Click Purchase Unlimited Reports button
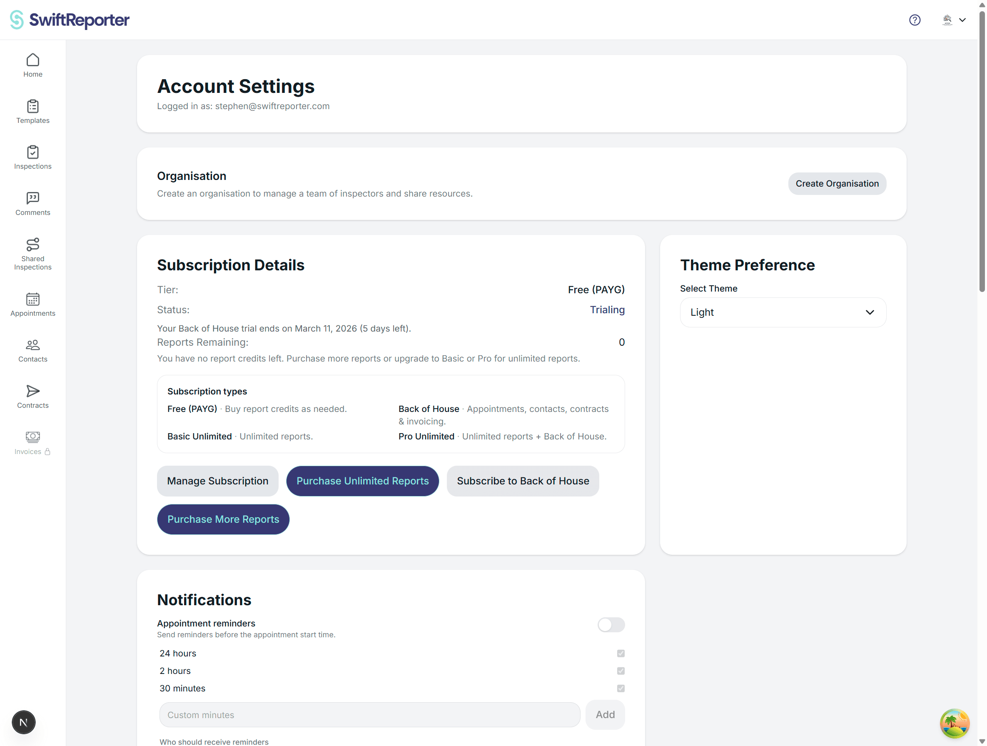This screenshot has width=987, height=746. click(x=362, y=481)
